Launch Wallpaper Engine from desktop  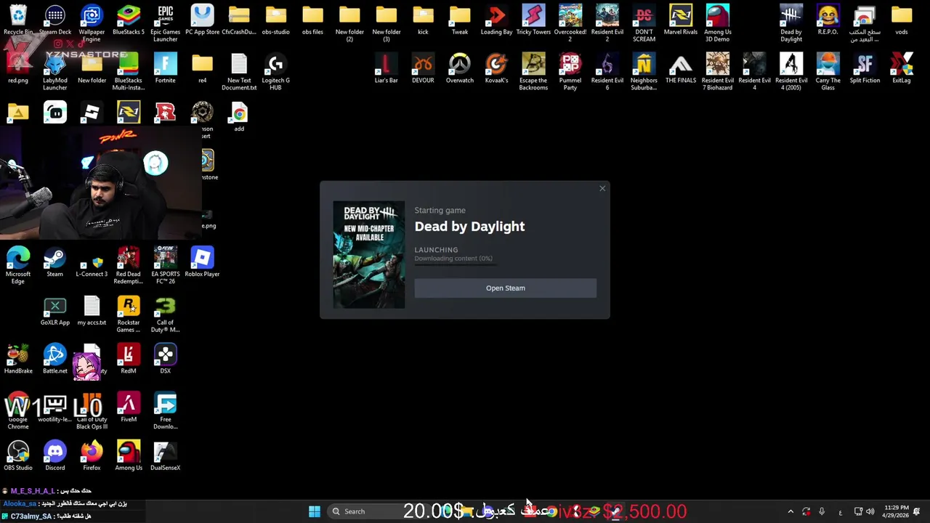coord(92,23)
